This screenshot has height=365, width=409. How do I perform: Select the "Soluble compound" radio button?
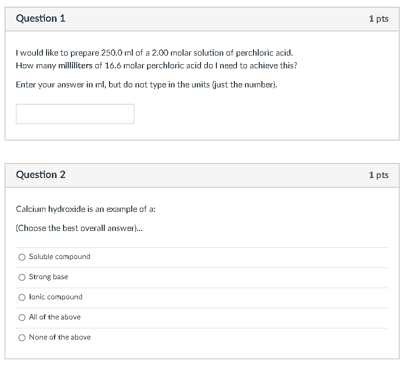pos(22,257)
